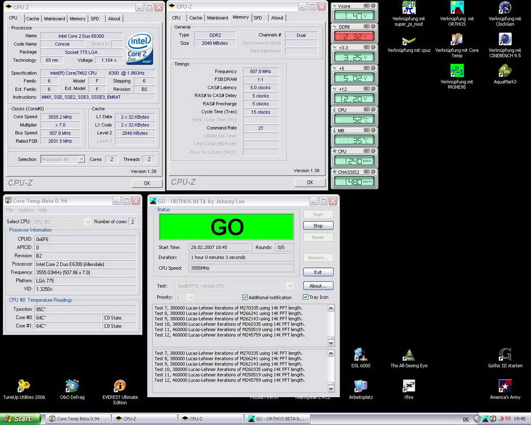531x425 pixels.
Task: Click the ORTHOS title bar icon
Action: [153, 201]
